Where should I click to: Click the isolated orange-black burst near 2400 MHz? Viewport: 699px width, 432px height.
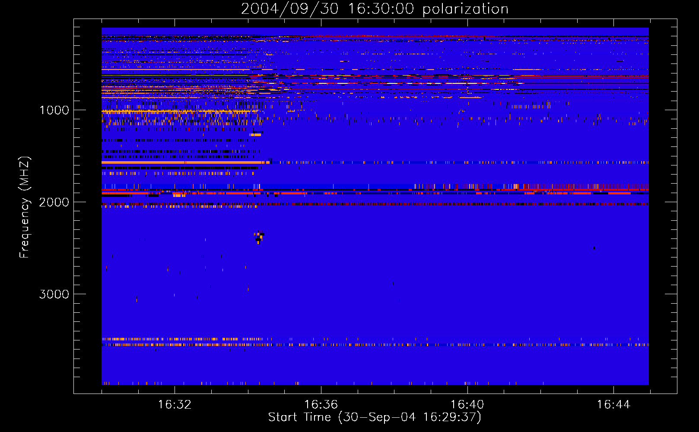pos(259,238)
